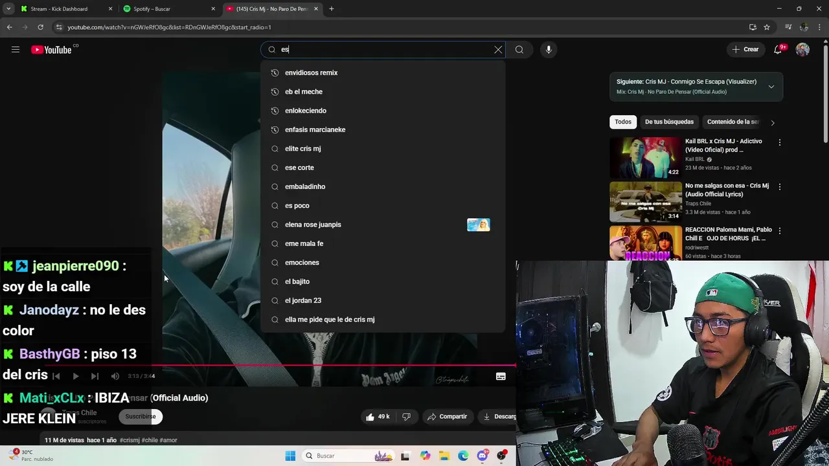Screen dimensions: 829x466
Task: Open the install app icon in address bar
Action: tap(753, 27)
